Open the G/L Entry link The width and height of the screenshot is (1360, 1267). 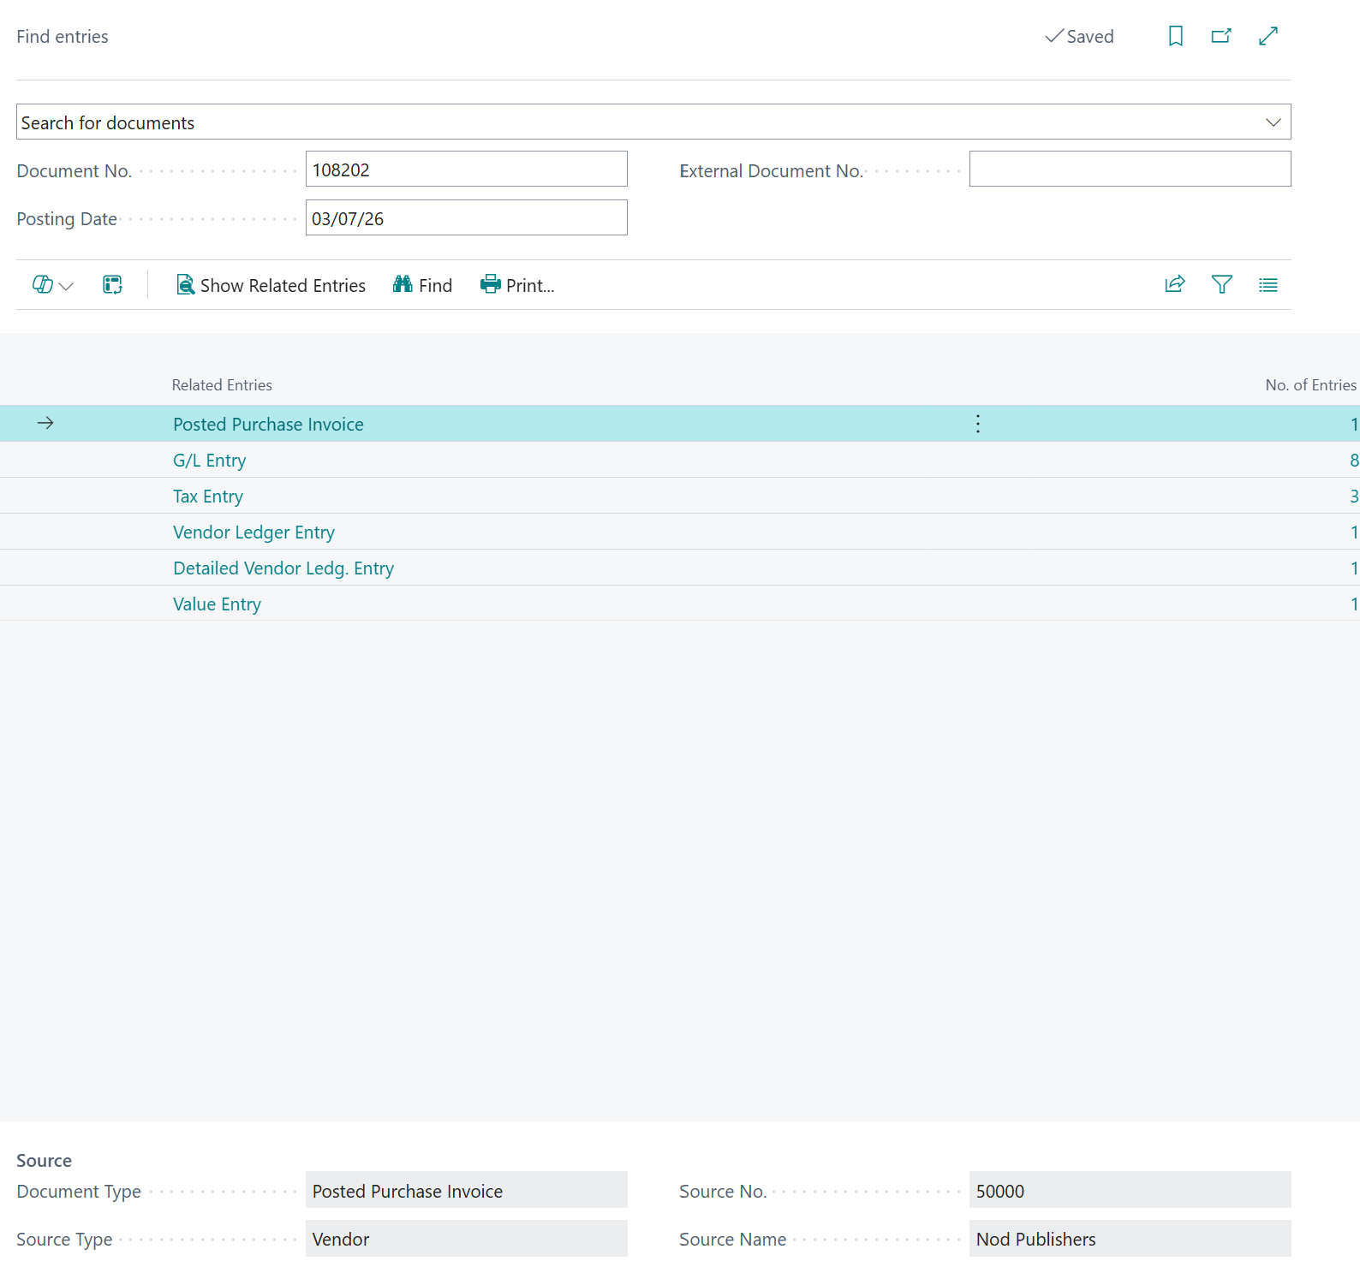click(210, 461)
